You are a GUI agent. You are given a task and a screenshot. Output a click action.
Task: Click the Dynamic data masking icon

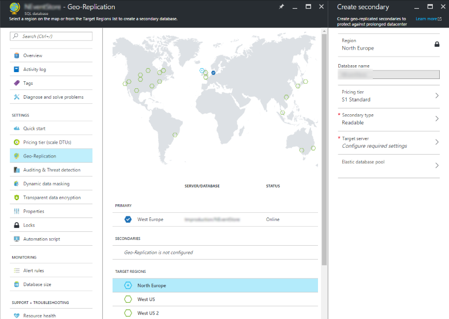point(17,183)
